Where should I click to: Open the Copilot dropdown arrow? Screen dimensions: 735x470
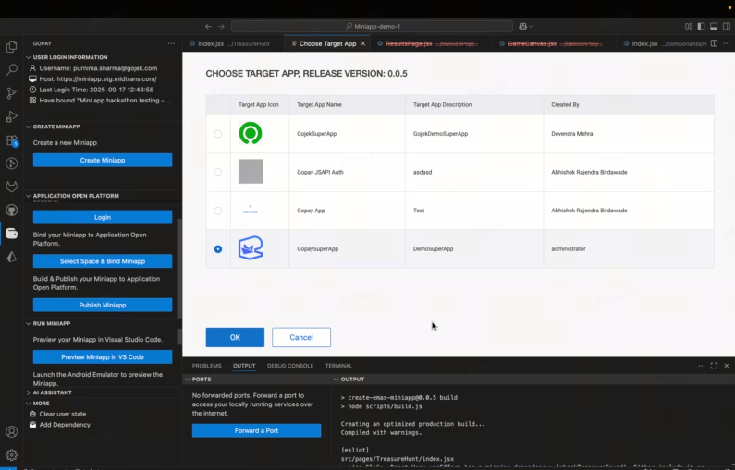(x=531, y=26)
